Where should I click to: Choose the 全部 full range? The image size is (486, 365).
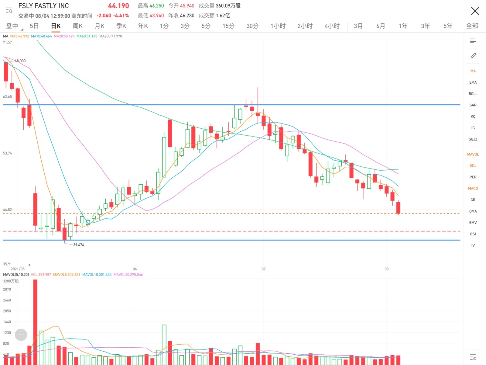(472, 26)
